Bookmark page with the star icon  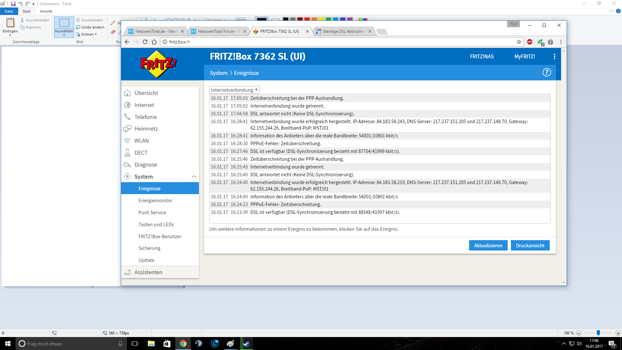tap(519, 42)
